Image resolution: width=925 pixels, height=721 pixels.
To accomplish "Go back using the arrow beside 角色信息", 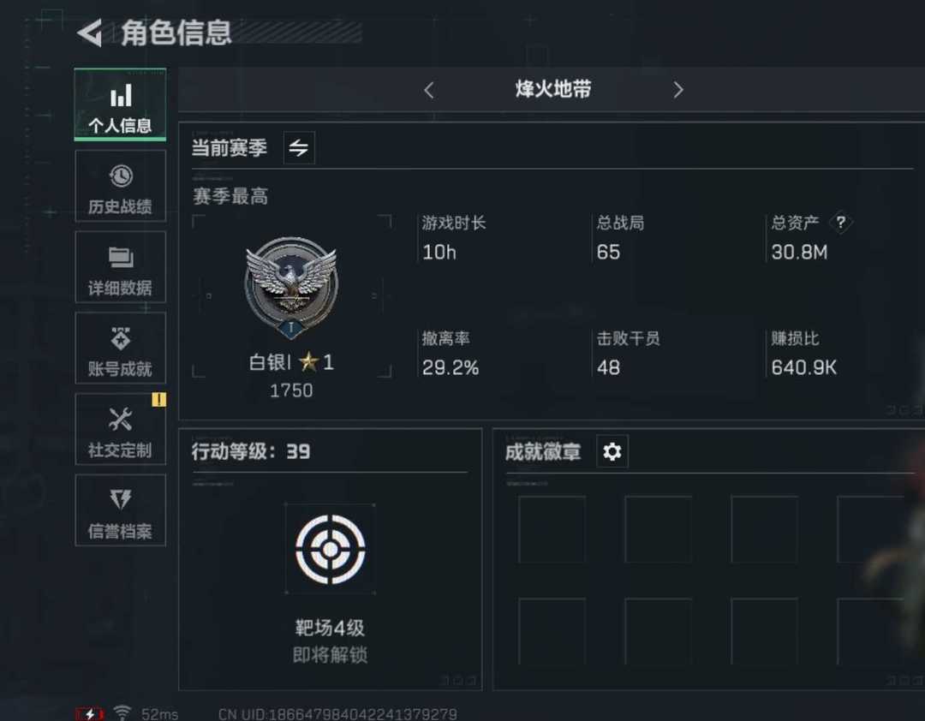I will (90, 33).
